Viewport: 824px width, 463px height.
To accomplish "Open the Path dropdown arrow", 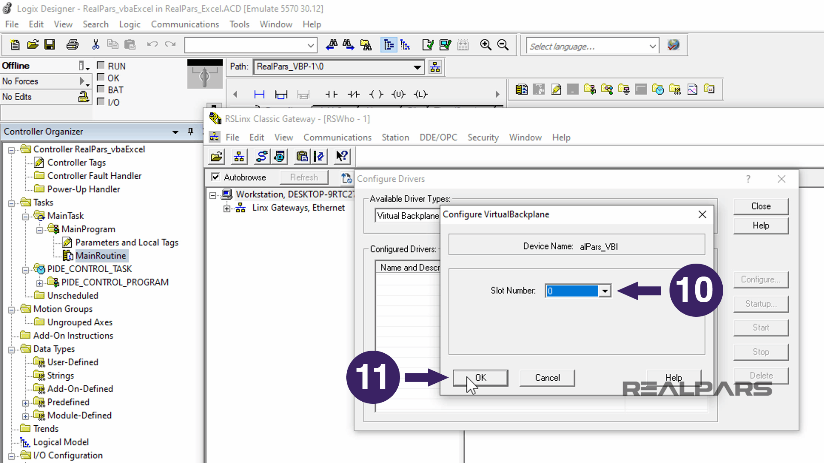I will [417, 67].
